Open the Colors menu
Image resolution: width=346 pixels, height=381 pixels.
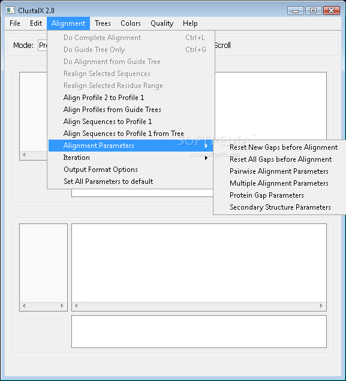(131, 23)
